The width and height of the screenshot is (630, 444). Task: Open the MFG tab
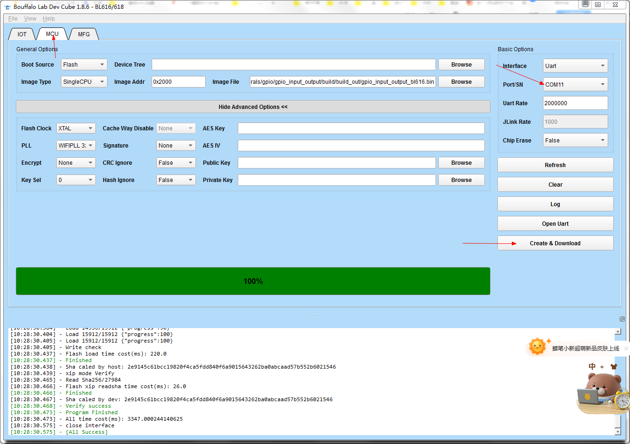coord(84,34)
